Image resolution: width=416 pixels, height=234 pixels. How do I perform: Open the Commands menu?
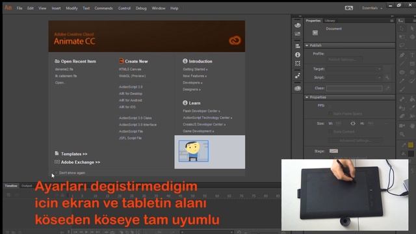[x=103, y=8]
